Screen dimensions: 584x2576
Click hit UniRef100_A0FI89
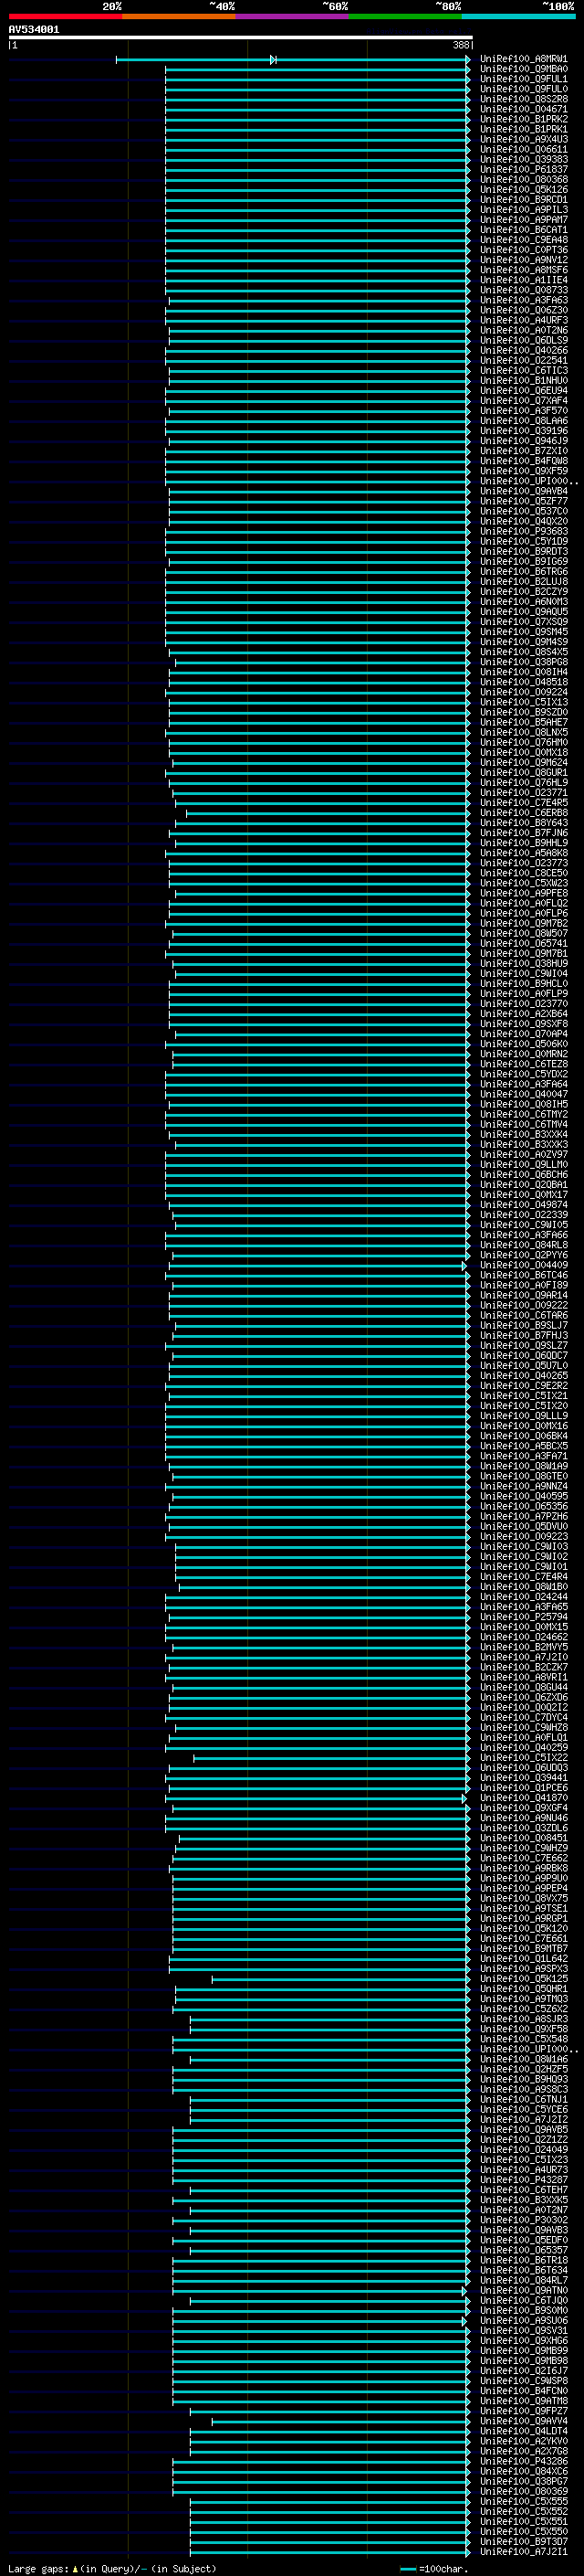coord(523,1285)
